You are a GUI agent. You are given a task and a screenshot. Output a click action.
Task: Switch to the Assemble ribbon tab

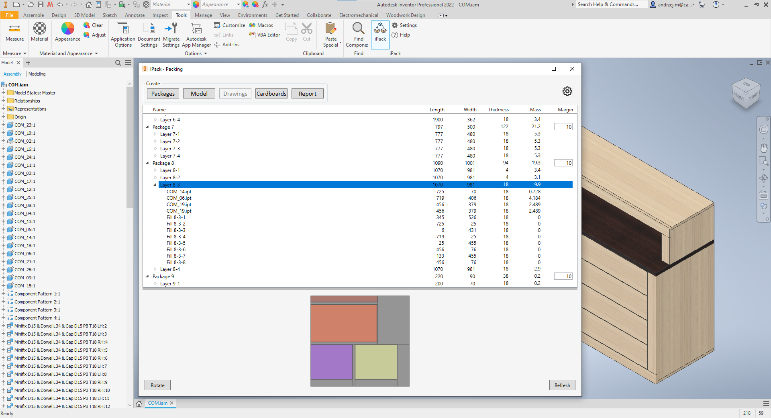(33, 15)
